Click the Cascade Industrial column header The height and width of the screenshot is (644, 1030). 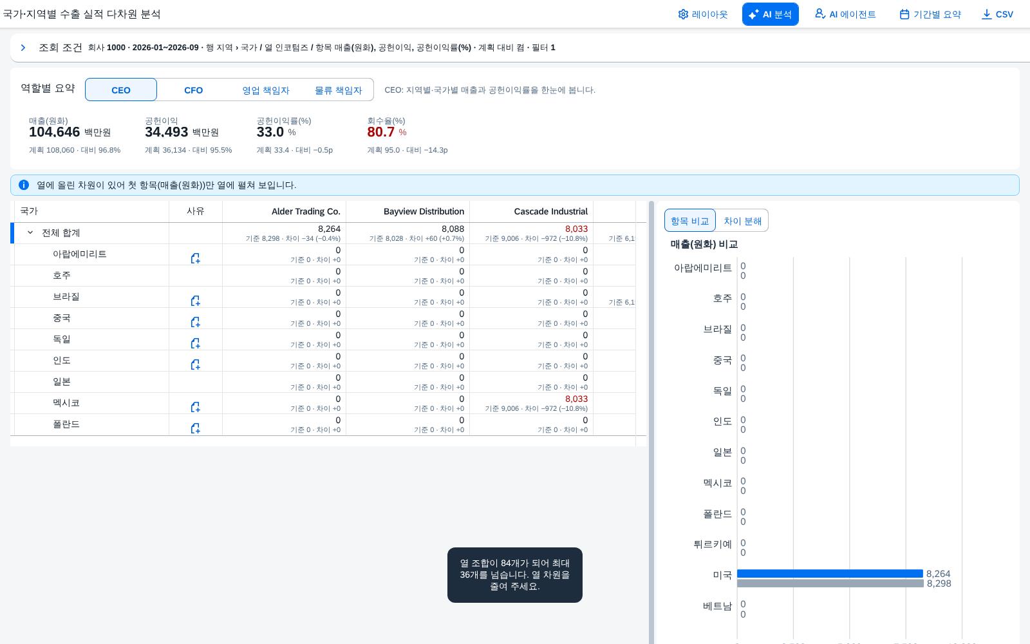531,211
